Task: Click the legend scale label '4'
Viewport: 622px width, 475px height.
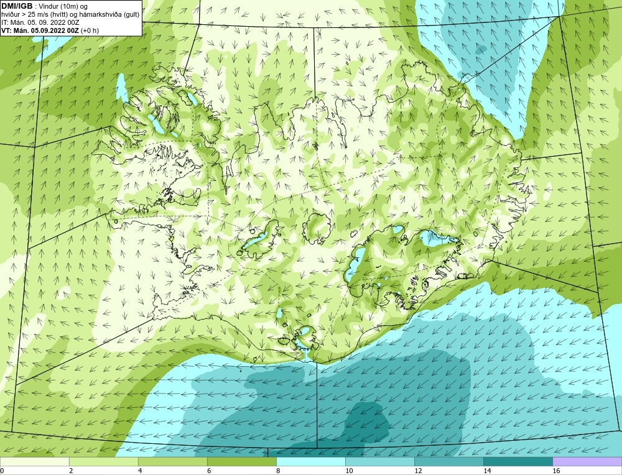Action: (x=140, y=471)
